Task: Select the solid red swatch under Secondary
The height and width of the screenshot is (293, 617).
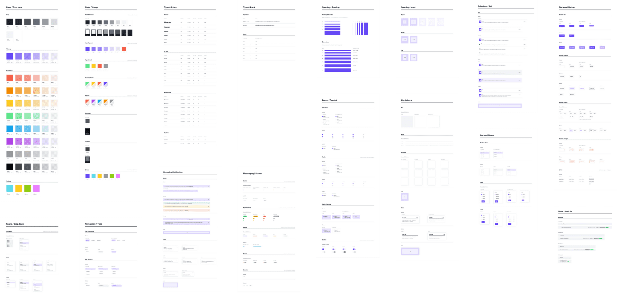Action: tap(10, 78)
